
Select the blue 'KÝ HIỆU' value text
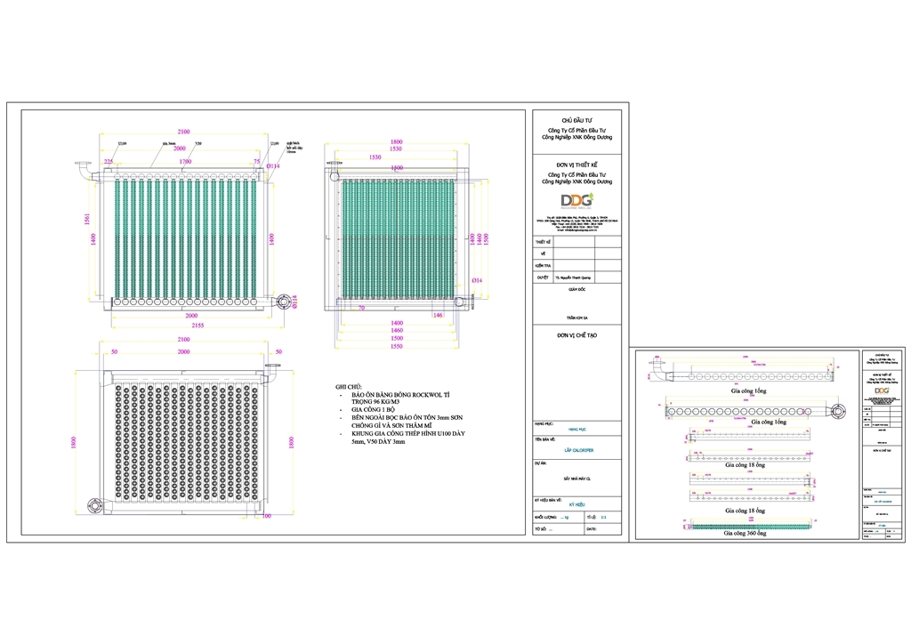point(576,504)
